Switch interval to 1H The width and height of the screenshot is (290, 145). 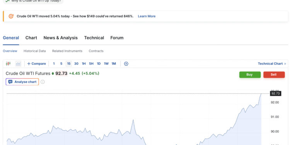pyautogui.click(x=84, y=64)
